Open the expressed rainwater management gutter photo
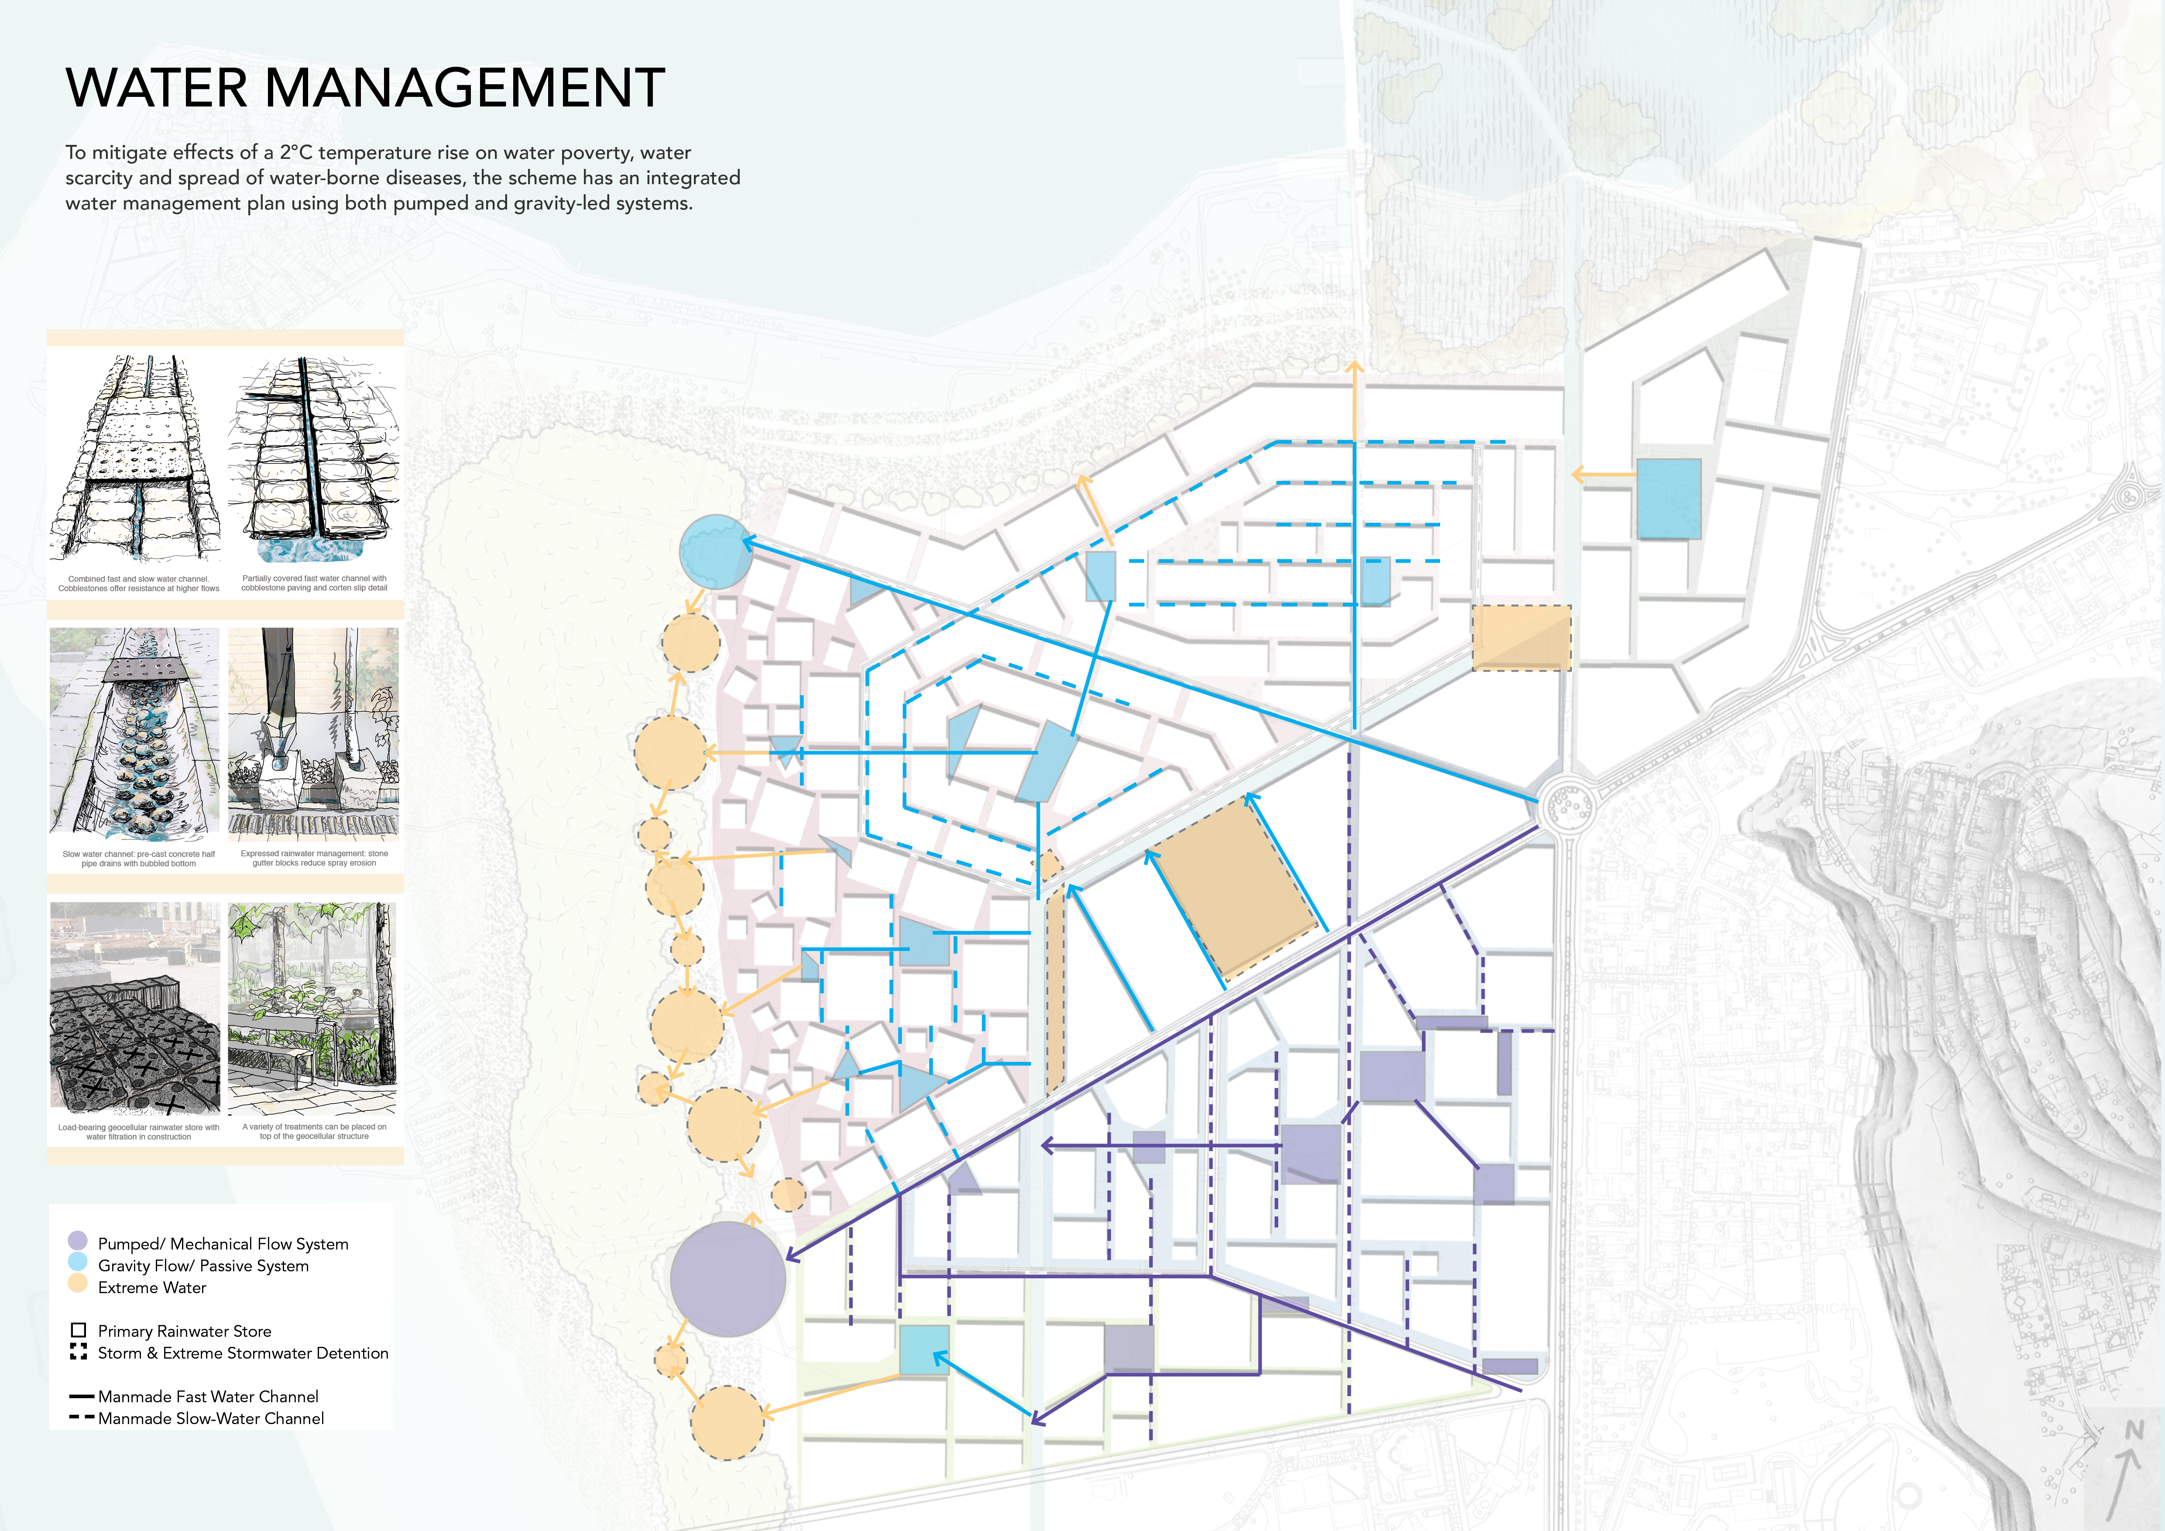2165x1531 pixels. [x=314, y=734]
